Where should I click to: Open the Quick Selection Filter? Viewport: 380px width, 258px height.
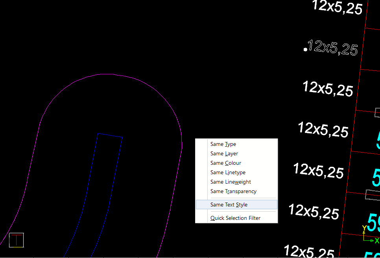[x=235, y=218]
